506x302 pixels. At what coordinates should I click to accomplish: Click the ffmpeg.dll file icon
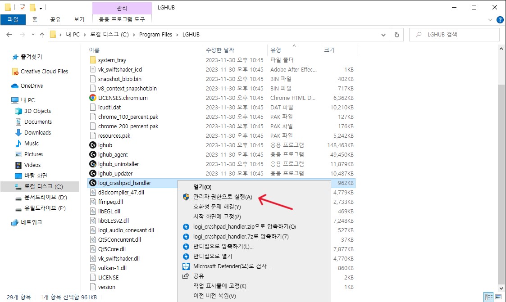coord(93,202)
